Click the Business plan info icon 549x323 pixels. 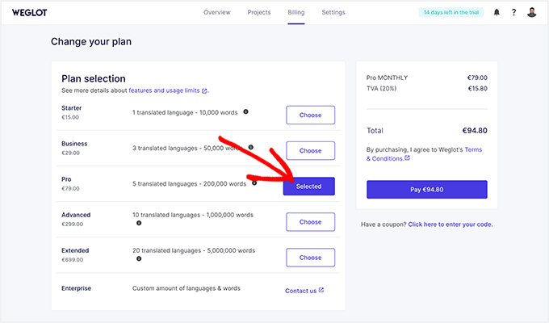(x=251, y=147)
